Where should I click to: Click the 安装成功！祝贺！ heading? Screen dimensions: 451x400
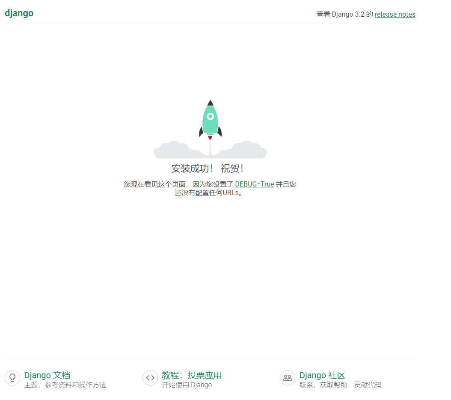click(208, 169)
